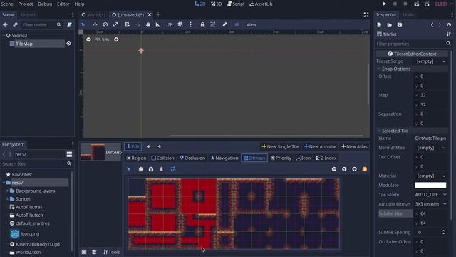The image size is (456, 257).
Task: Select the Scale mode tool
Action: coord(115,24)
